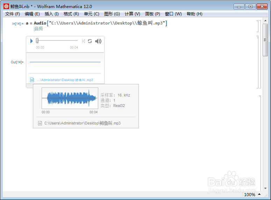Open the 100% zoom magnification dropdown
Image resolution: width=271 pixels, height=200 pixels.
252,194
